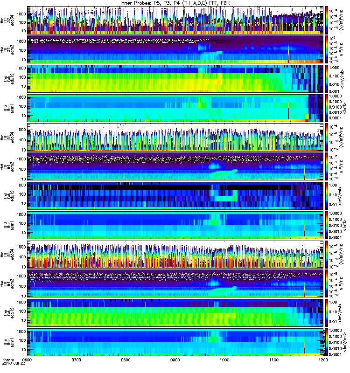Click the the fff 64 edc34 spectrogram panel

175,254
